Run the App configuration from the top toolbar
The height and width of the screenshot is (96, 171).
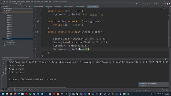pos(152,4)
